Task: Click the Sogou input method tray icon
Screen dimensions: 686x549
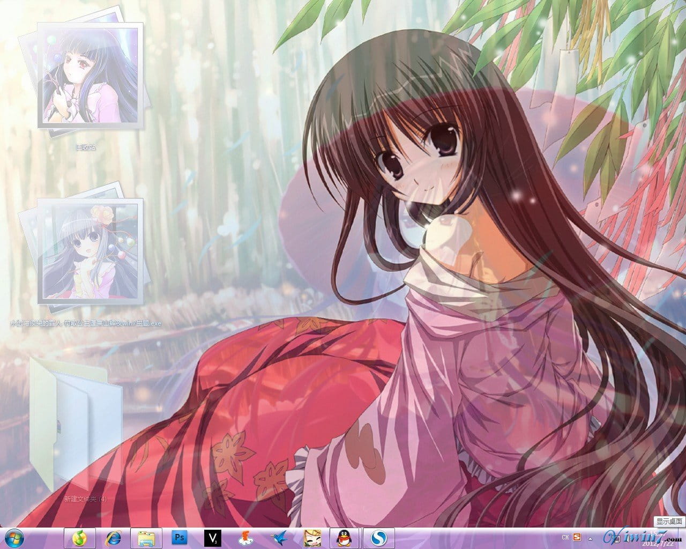Action: coord(577,537)
